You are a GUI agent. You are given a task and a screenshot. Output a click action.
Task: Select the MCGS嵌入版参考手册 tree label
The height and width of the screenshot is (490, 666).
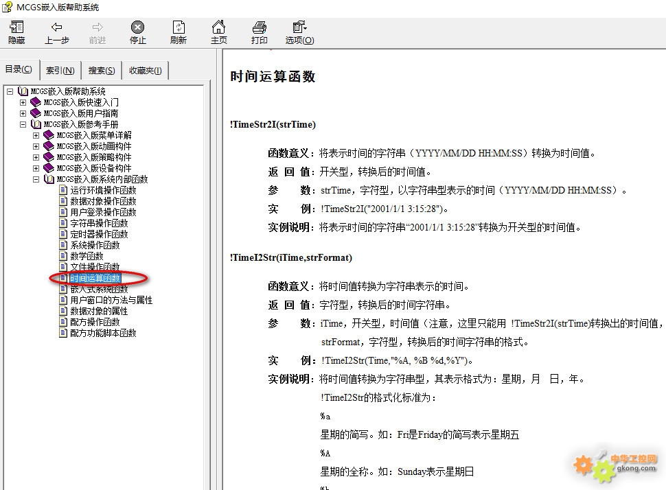pyautogui.click(x=81, y=124)
